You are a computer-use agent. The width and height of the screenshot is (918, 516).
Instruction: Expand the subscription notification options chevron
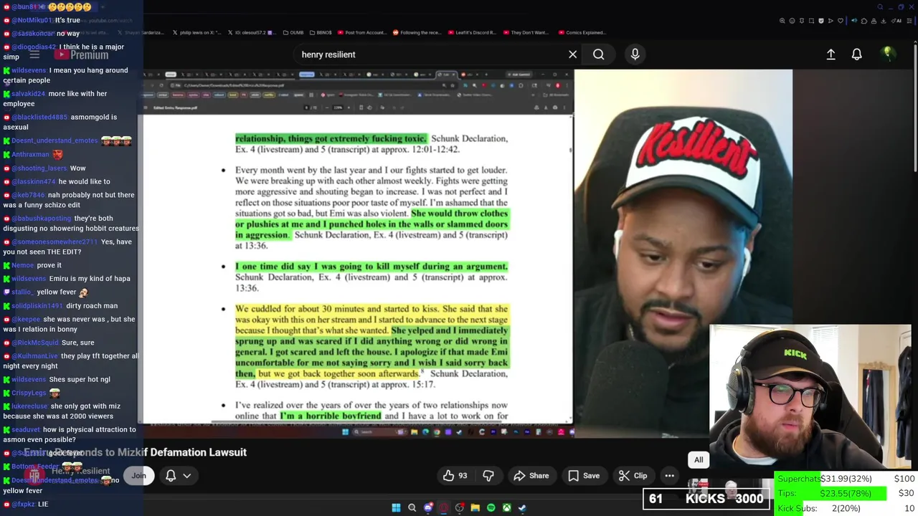tap(187, 475)
